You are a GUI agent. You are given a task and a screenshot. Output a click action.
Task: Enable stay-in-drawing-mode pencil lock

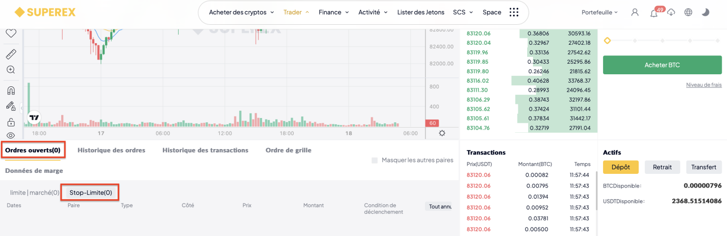pyautogui.click(x=11, y=106)
